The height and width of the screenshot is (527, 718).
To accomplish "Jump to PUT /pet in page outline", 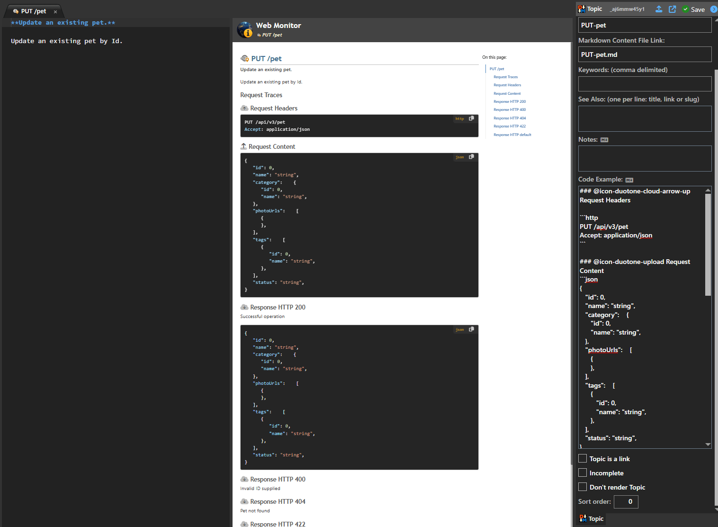I will pyautogui.click(x=497, y=69).
